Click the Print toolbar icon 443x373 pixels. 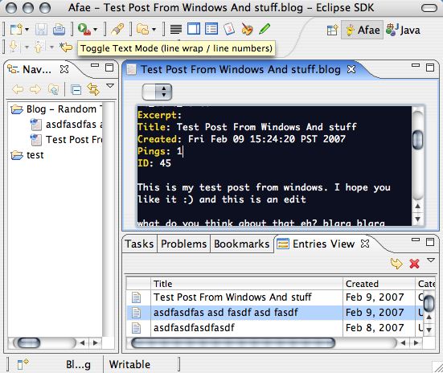(59, 30)
